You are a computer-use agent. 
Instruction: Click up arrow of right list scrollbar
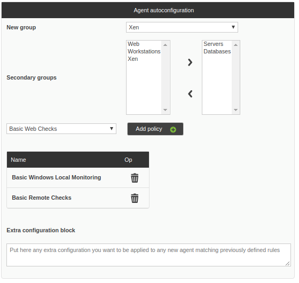tap(235, 45)
